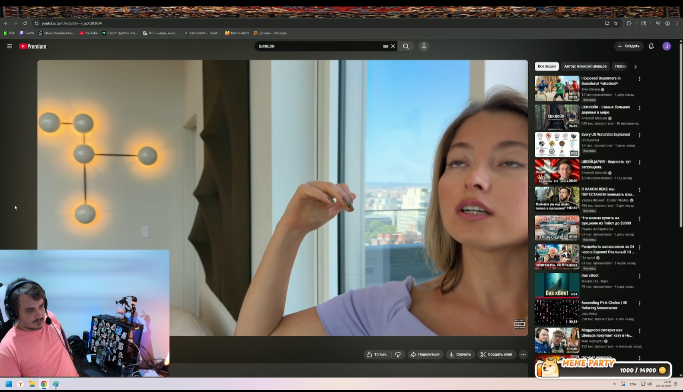Select the partially shown 'Похожие' chip
683x392 pixels.
(x=621, y=66)
